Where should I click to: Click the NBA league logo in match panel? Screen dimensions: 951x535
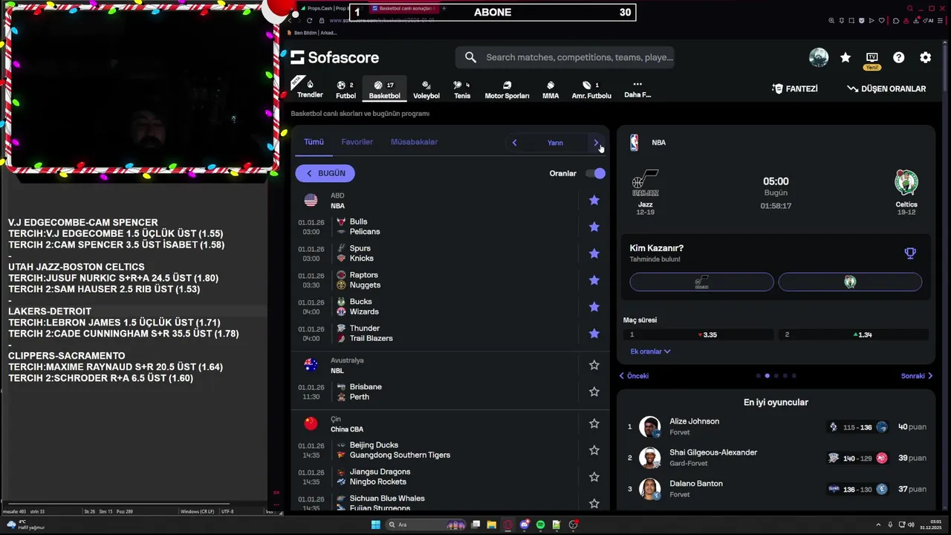click(x=634, y=143)
